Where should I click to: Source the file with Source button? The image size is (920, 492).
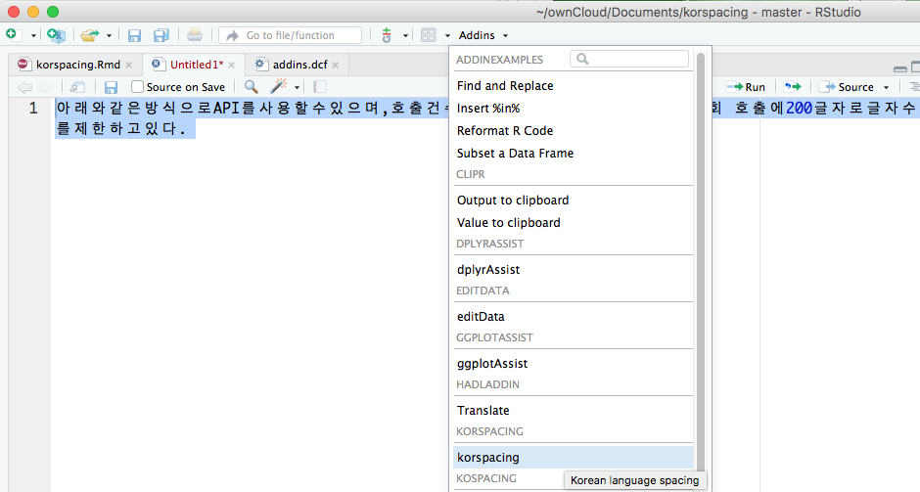(x=847, y=87)
